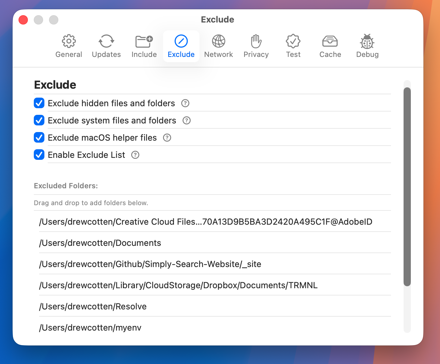Select the /Users/drewcotten/myenv entry
Screen dimensions: 440x364
coord(90,327)
